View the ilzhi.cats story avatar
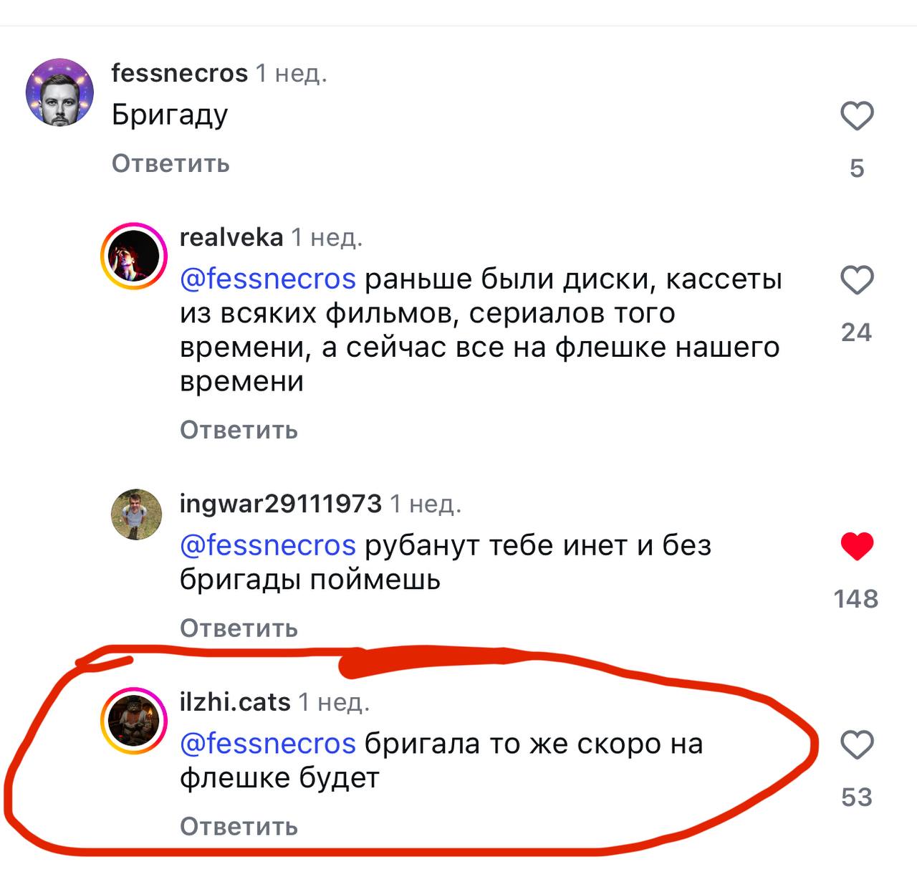Image resolution: width=917 pixels, height=877 pixels. coord(133,721)
